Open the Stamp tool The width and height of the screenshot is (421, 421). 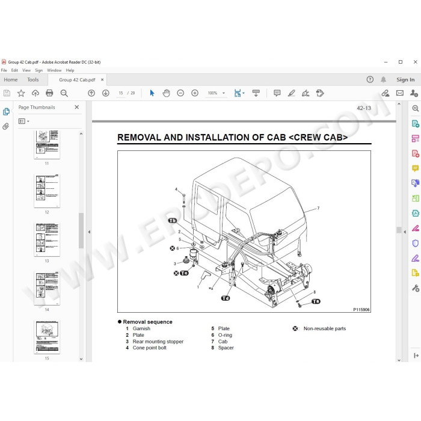click(320, 93)
